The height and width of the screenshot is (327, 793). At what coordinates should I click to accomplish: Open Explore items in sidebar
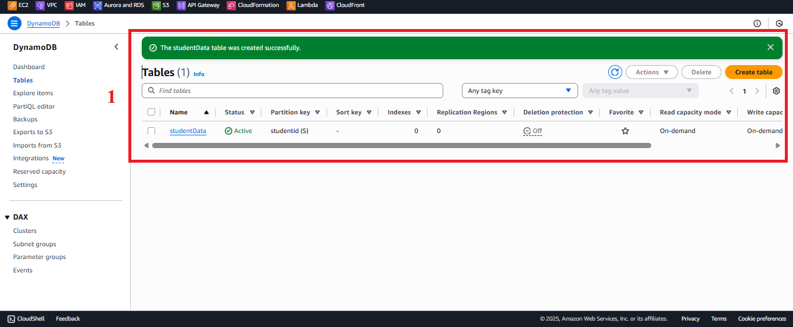click(33, 93)
